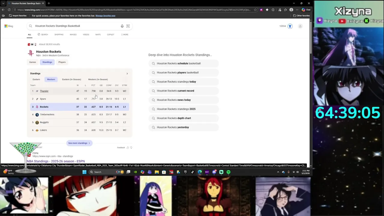The height and width of the screenshot is (216, 384).
Task: Open the Windows Start button
Action: coord(84,172)
